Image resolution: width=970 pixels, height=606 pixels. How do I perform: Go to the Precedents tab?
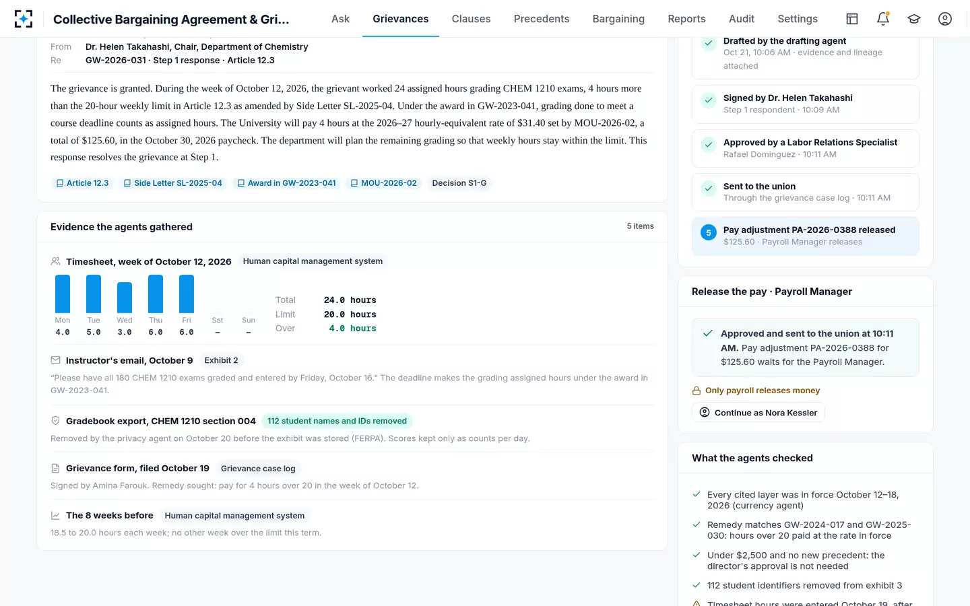point(542,19)
